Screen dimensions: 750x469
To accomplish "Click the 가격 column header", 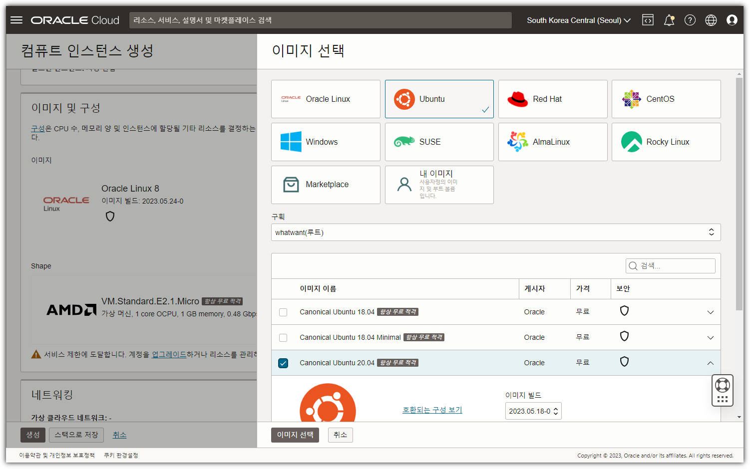I will [x=583, y=289].
